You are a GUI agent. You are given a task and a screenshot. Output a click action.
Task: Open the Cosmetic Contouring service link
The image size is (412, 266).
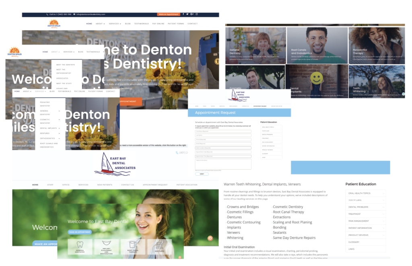coord(243,222)
